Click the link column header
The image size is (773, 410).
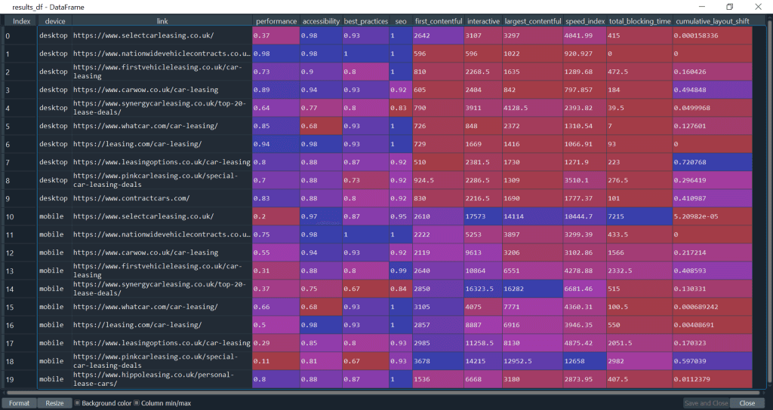coord(162,21)
